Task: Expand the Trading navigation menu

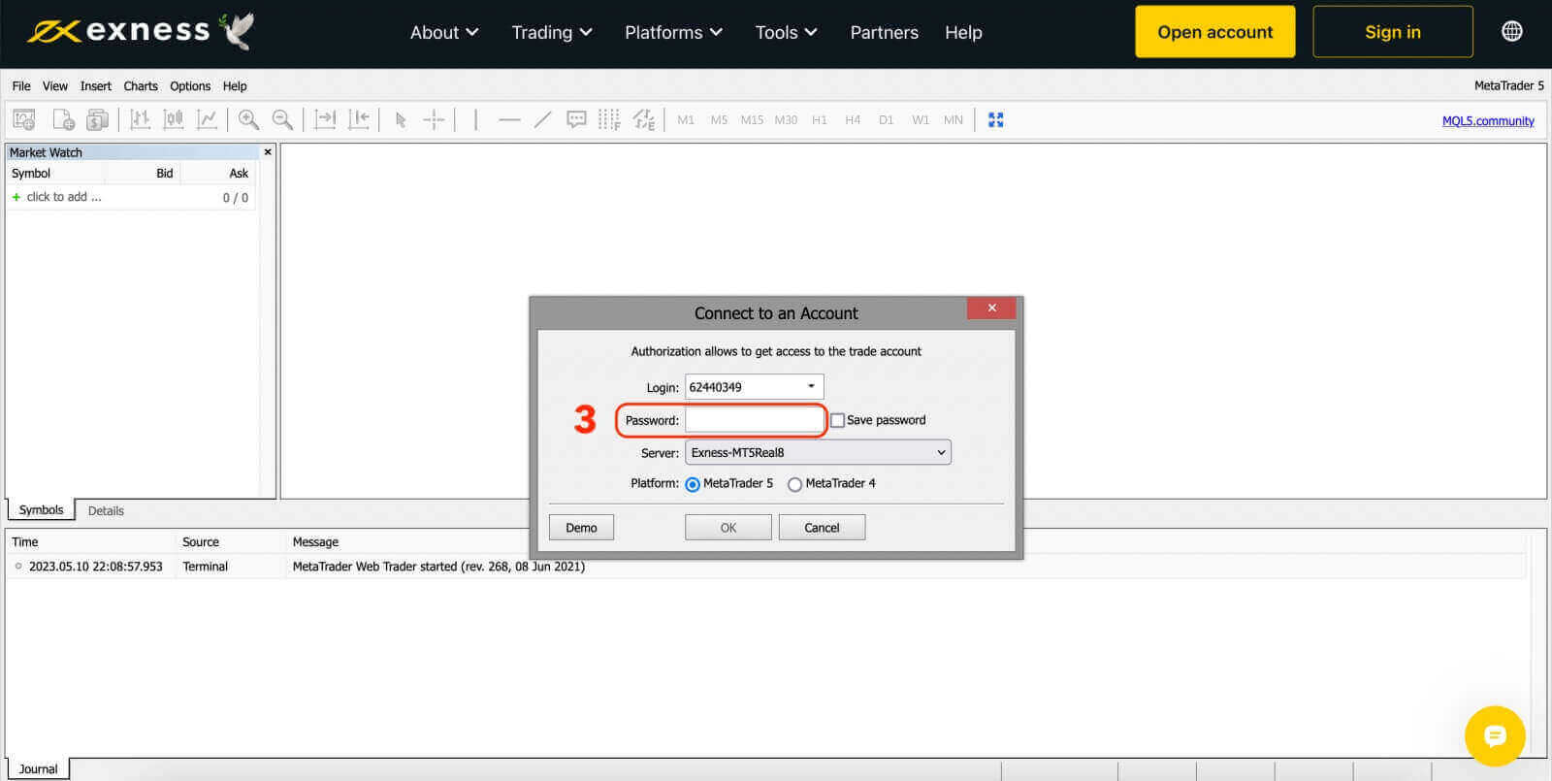Action: coord(551,32)
